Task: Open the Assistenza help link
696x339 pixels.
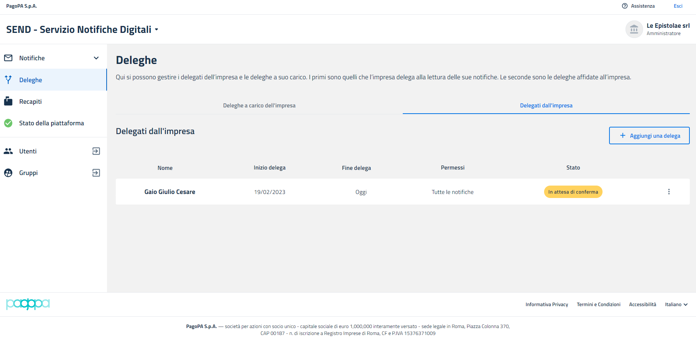Action: (x=638, y=6)
